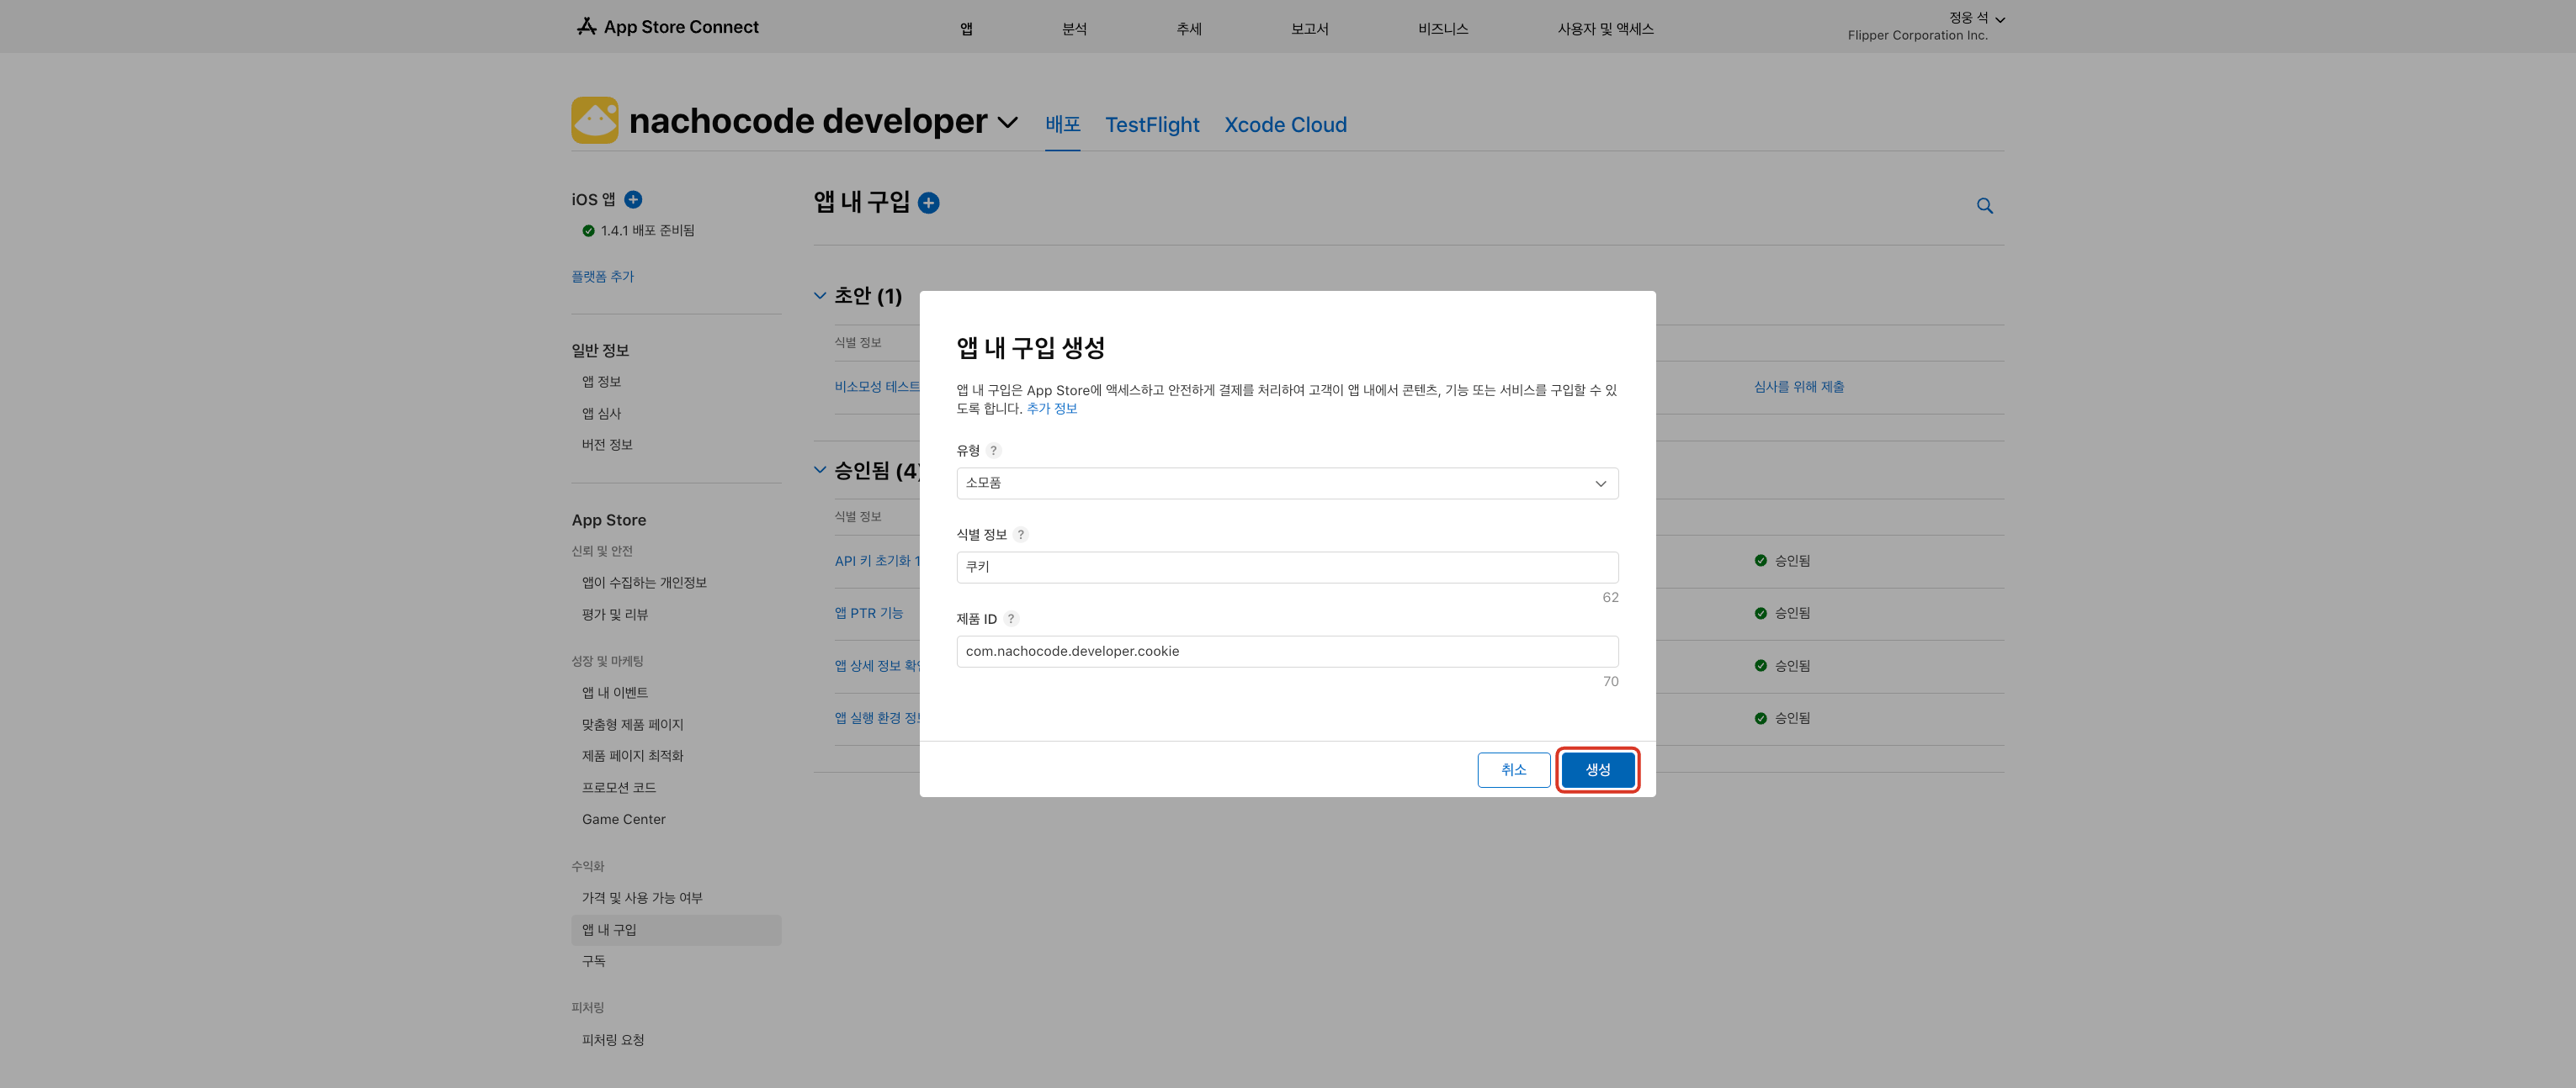This screenshot has height=1088, width=2576.
Task: Collapse the 승인됨 section
Action: point(820,469)
